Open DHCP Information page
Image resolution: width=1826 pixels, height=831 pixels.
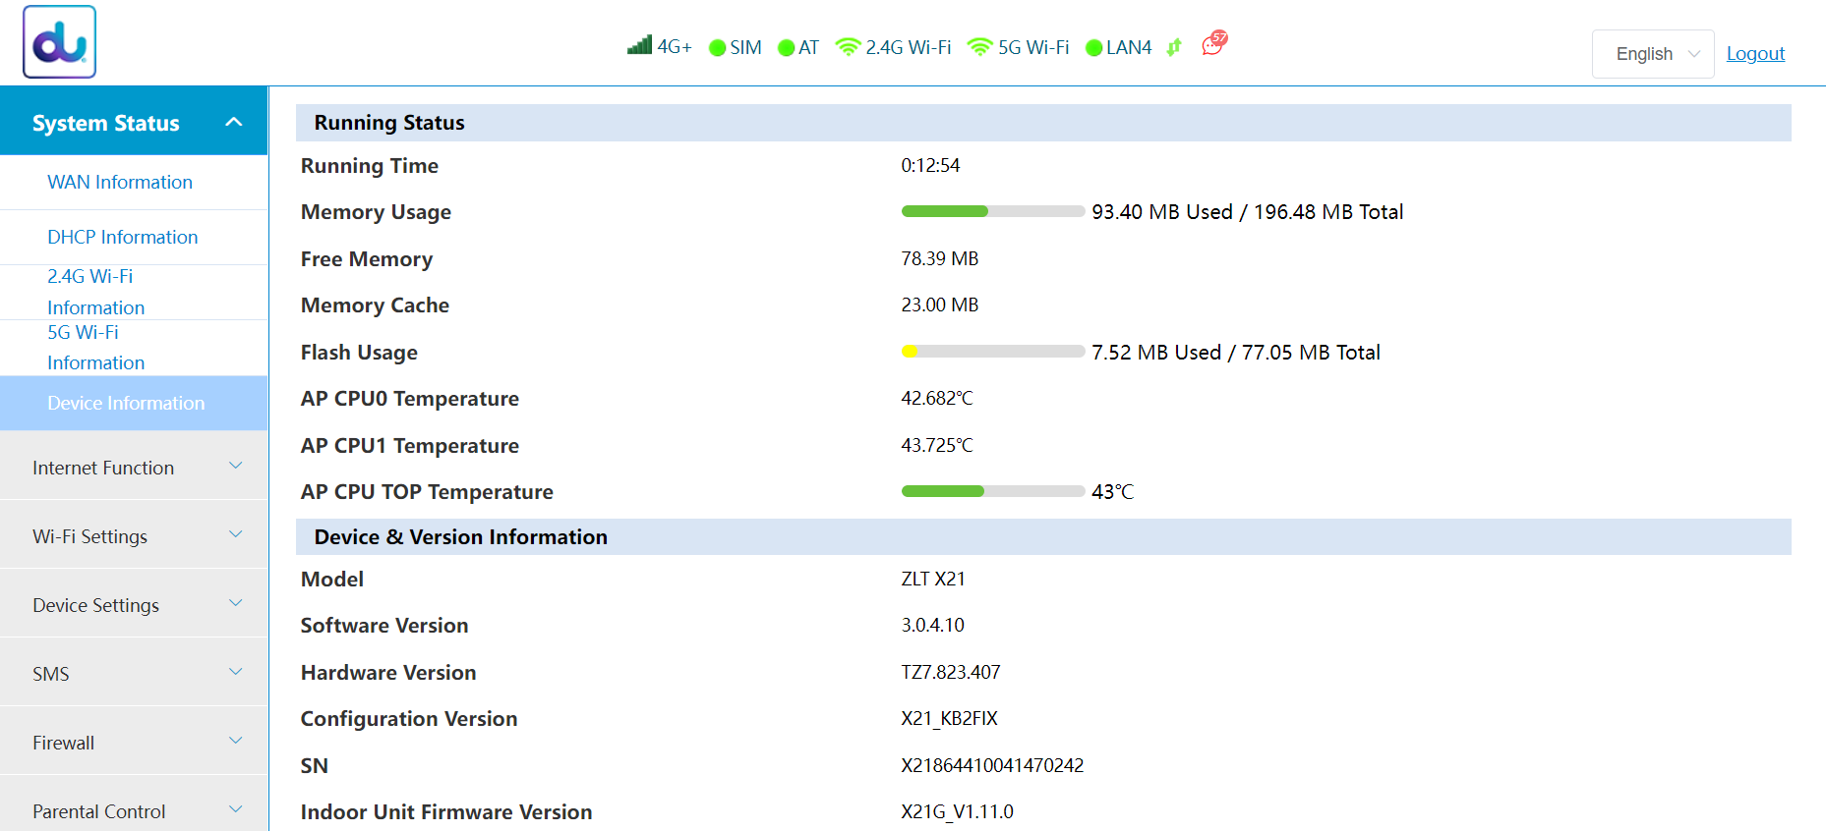pos(123,237)
